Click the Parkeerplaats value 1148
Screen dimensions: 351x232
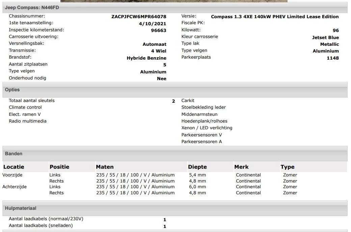[x=332, y=58]
